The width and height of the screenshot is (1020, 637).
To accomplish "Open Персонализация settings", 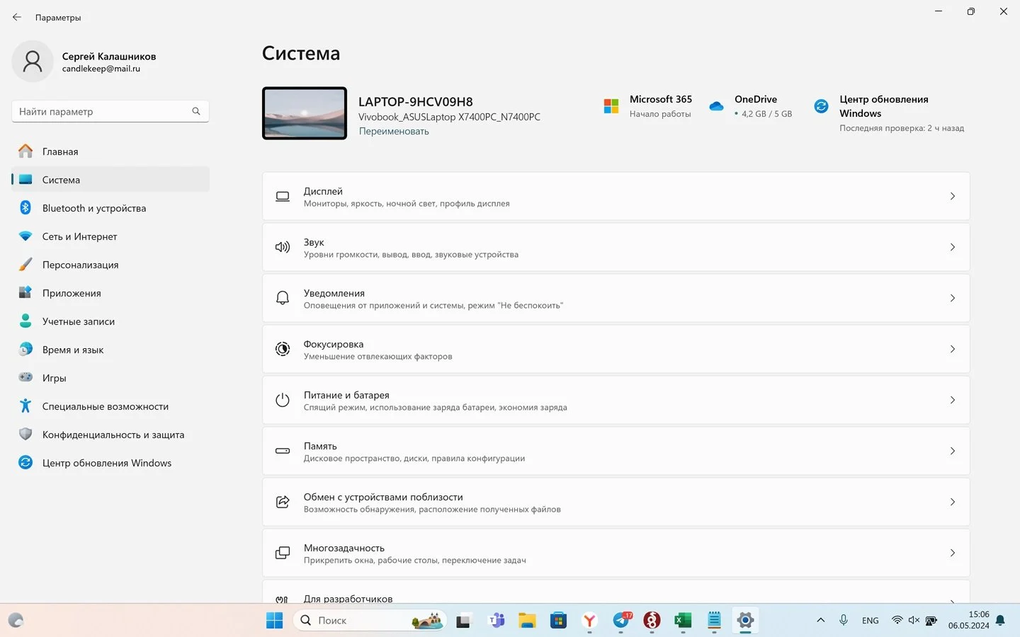I will tap(110, 265).
